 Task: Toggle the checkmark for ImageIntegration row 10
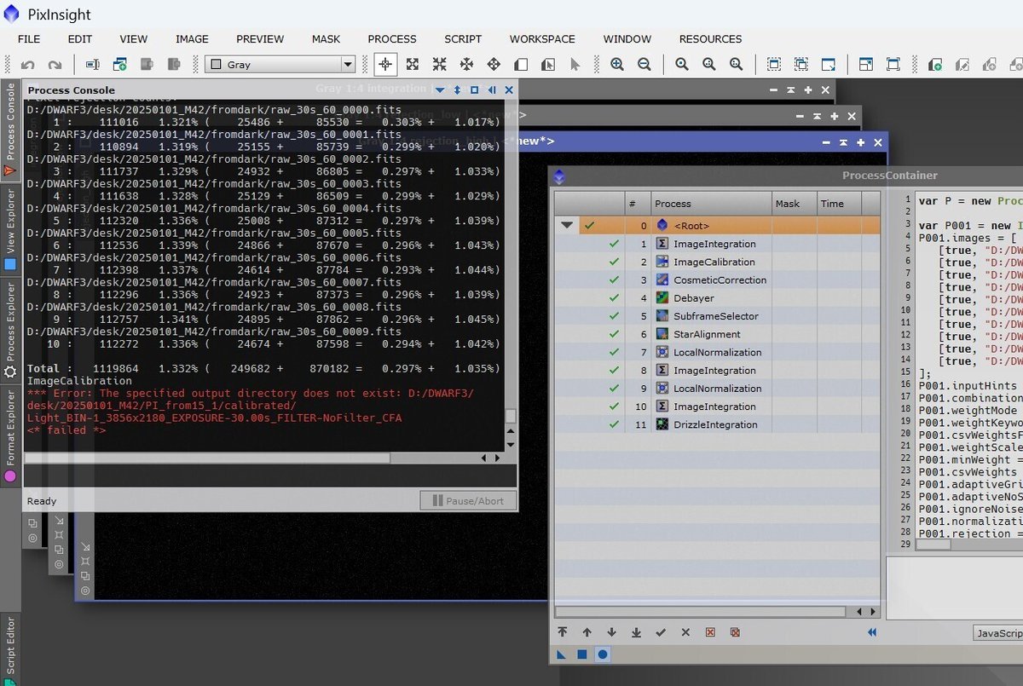[614, 406]
